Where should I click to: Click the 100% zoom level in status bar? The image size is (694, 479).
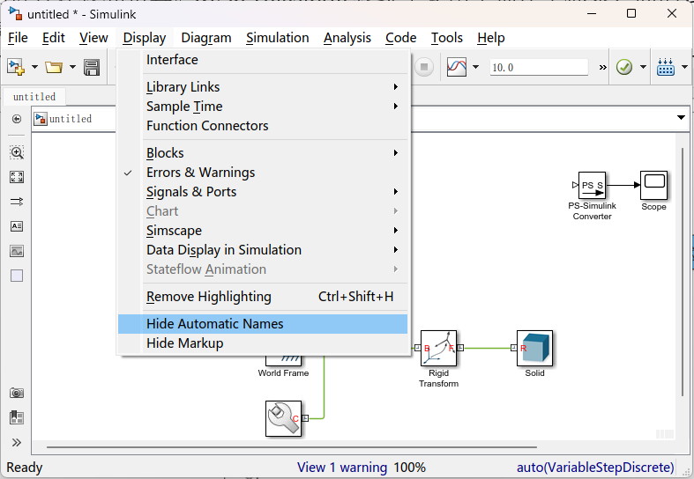click(x=410, y=468)
